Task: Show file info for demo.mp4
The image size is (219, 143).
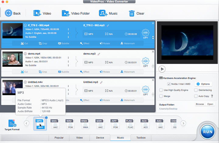Action: click(25, 54)
